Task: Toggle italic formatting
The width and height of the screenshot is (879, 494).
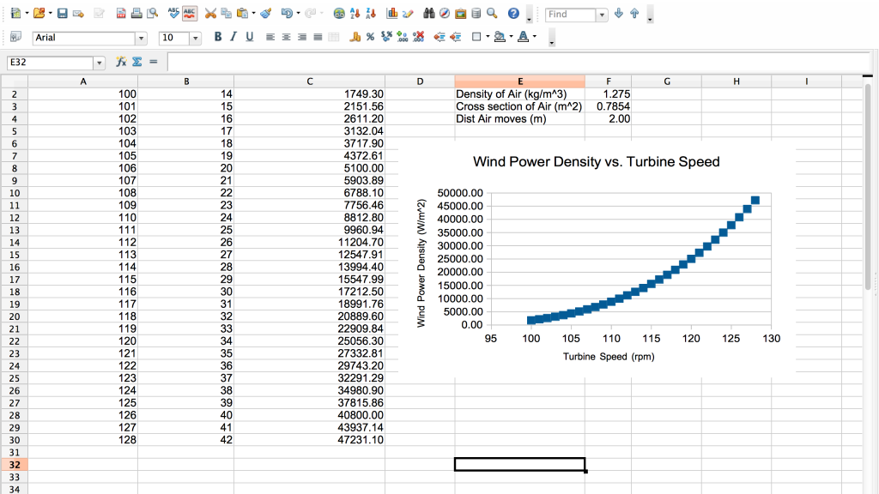Action: pos(235,37)
